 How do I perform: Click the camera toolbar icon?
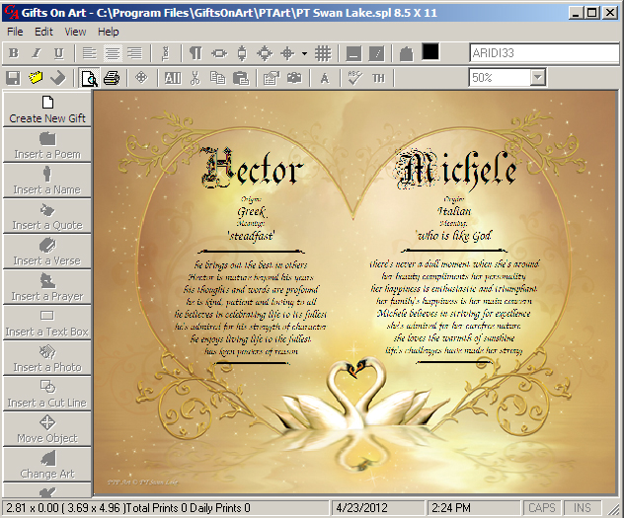(294, 78)
